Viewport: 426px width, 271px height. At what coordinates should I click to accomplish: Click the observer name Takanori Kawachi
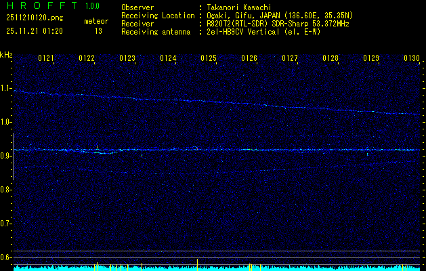[240, 7]
